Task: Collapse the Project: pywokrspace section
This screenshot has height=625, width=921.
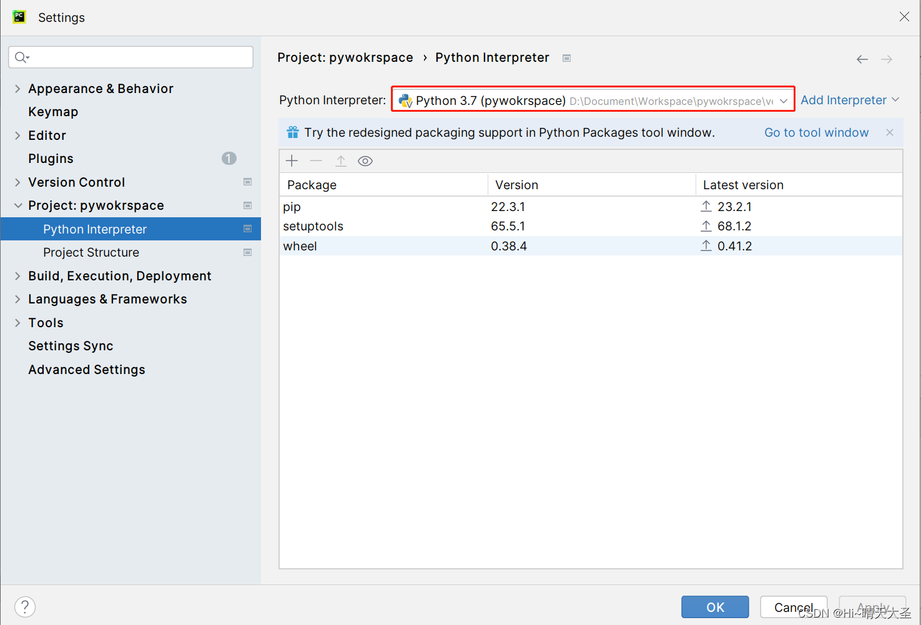Action: (x=17, y=205)
